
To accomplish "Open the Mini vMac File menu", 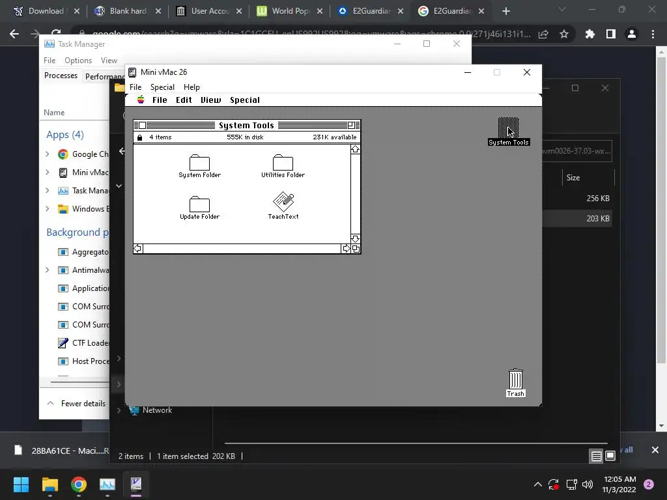I will click(x=135, y=87).
